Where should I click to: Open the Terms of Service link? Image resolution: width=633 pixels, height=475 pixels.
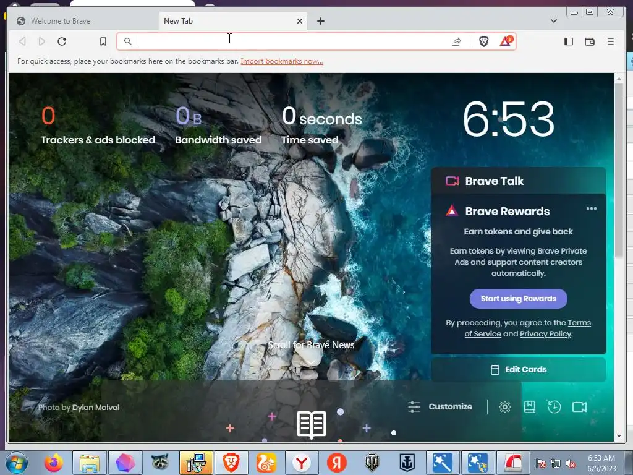(x=528, y=328)
